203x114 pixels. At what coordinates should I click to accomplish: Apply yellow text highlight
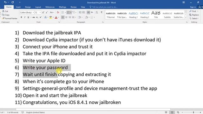click(51, 17)
